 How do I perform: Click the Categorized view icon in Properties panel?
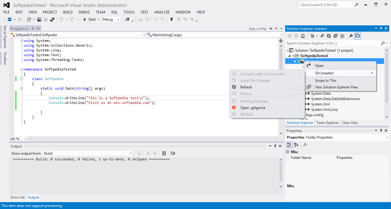tap(289, 145)
